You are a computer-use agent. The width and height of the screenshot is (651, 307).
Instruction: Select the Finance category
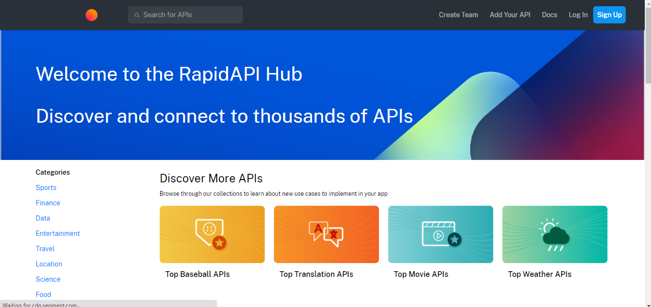[x=48, y=203]
